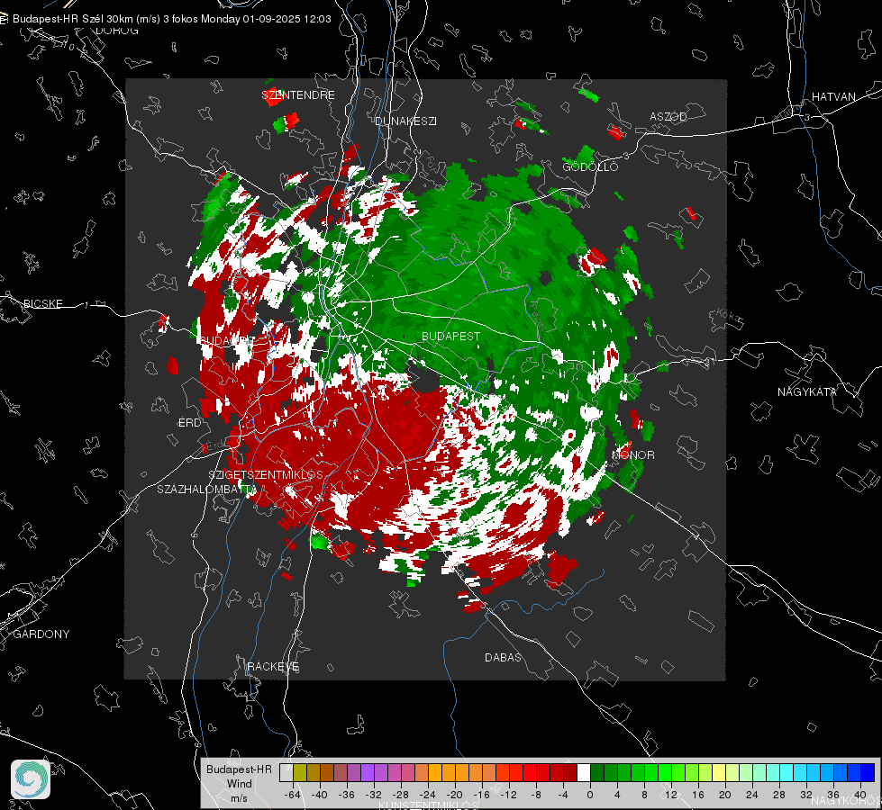882x810 pixels.
Task: Select the yellow legend swatch near 20
Action: pyautogui.click(x=719, y=772)
